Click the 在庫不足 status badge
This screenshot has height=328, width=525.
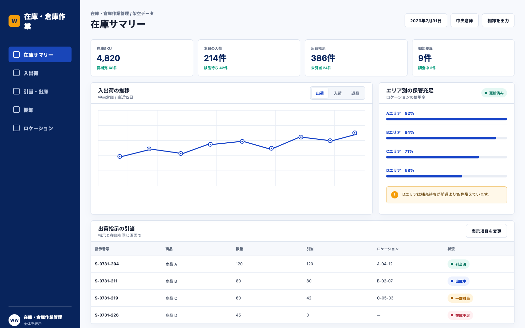coord(460,315)
